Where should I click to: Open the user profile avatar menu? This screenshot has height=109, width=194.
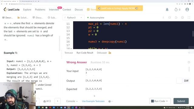[187, 9]
